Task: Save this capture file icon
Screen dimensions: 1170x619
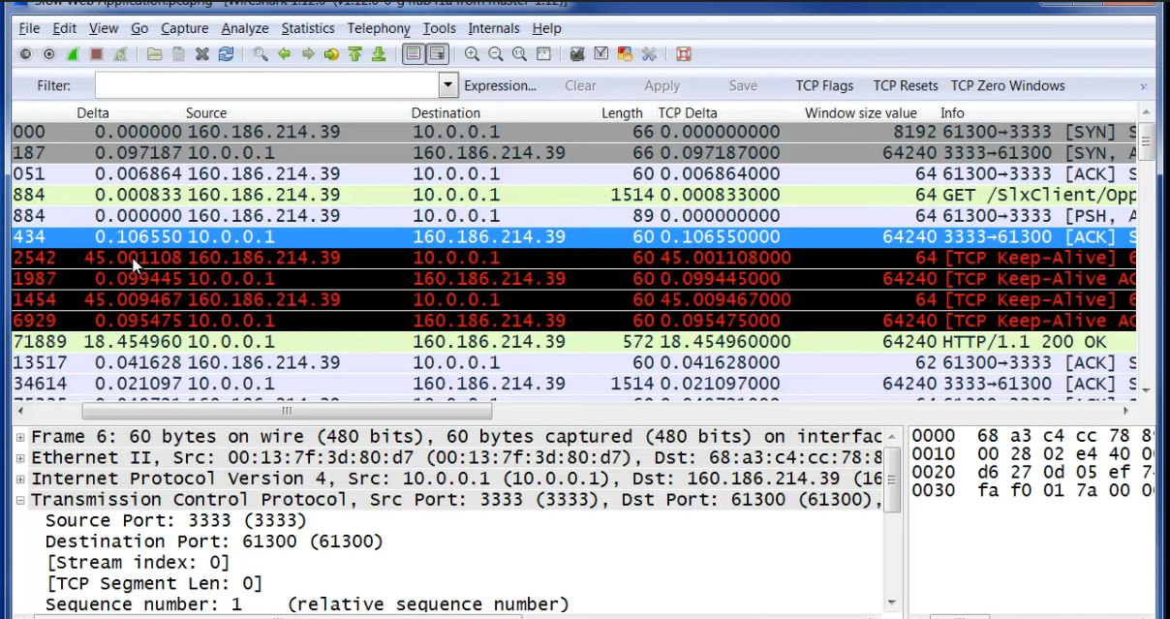Action: pyautogui.click(x=178, y=54)
